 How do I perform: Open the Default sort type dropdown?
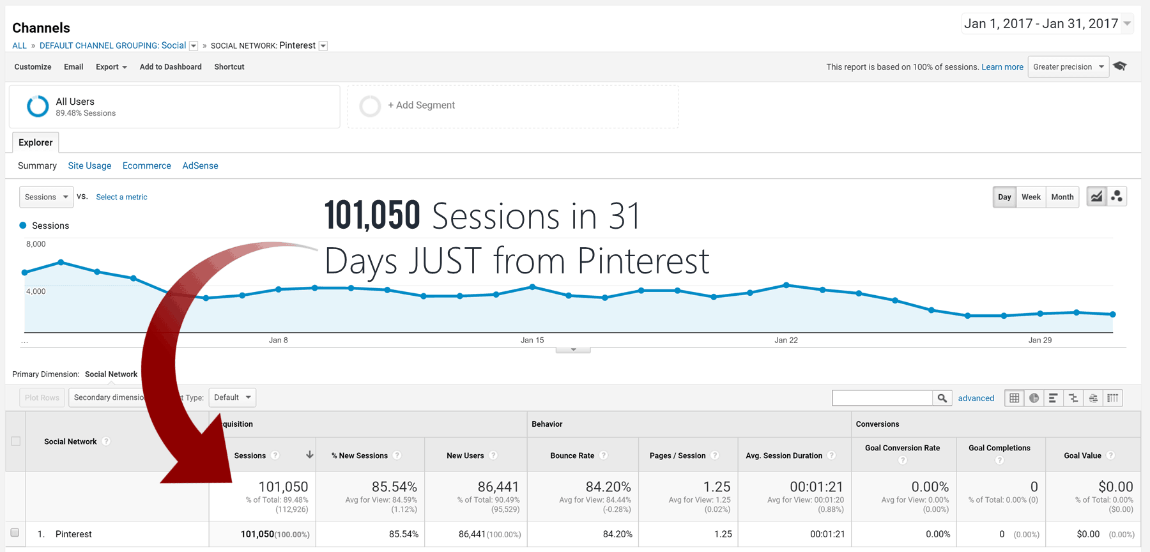pyautogui.click(x=232, y=397)
